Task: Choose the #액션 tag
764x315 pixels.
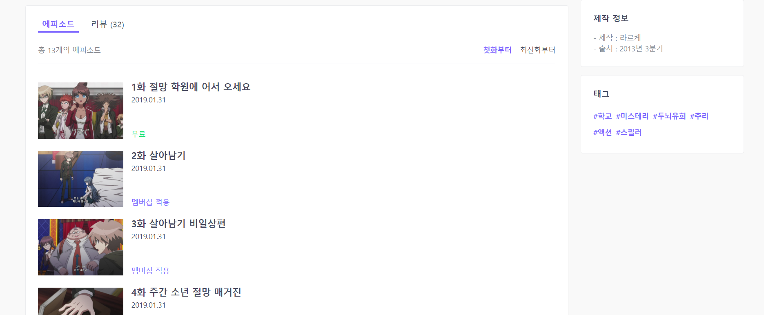Action: tap(602, 133)
